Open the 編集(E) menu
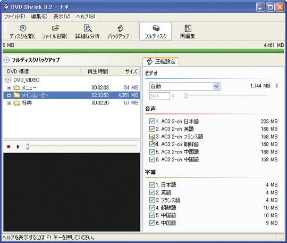This screenshot has width=287, height=243. pos(39,17)
